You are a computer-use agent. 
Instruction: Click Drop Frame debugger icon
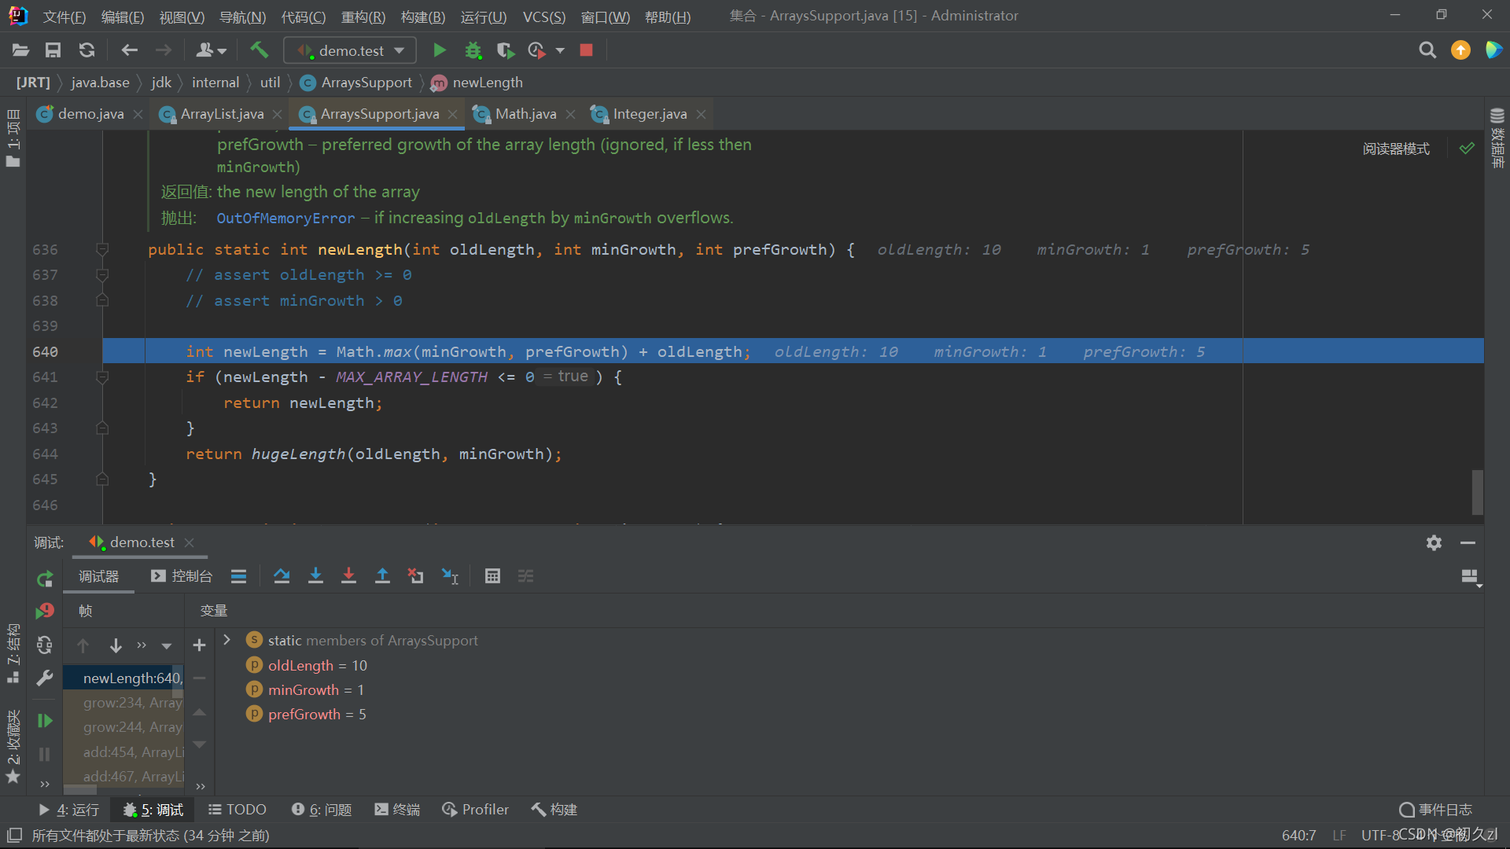coord(415,576)
